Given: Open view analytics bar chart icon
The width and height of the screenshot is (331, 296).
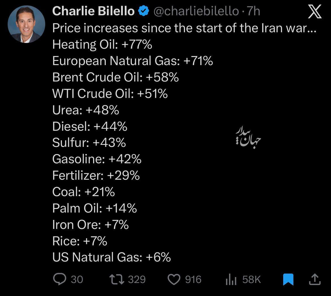Looking at the screenshot, I should click(231, 280).
